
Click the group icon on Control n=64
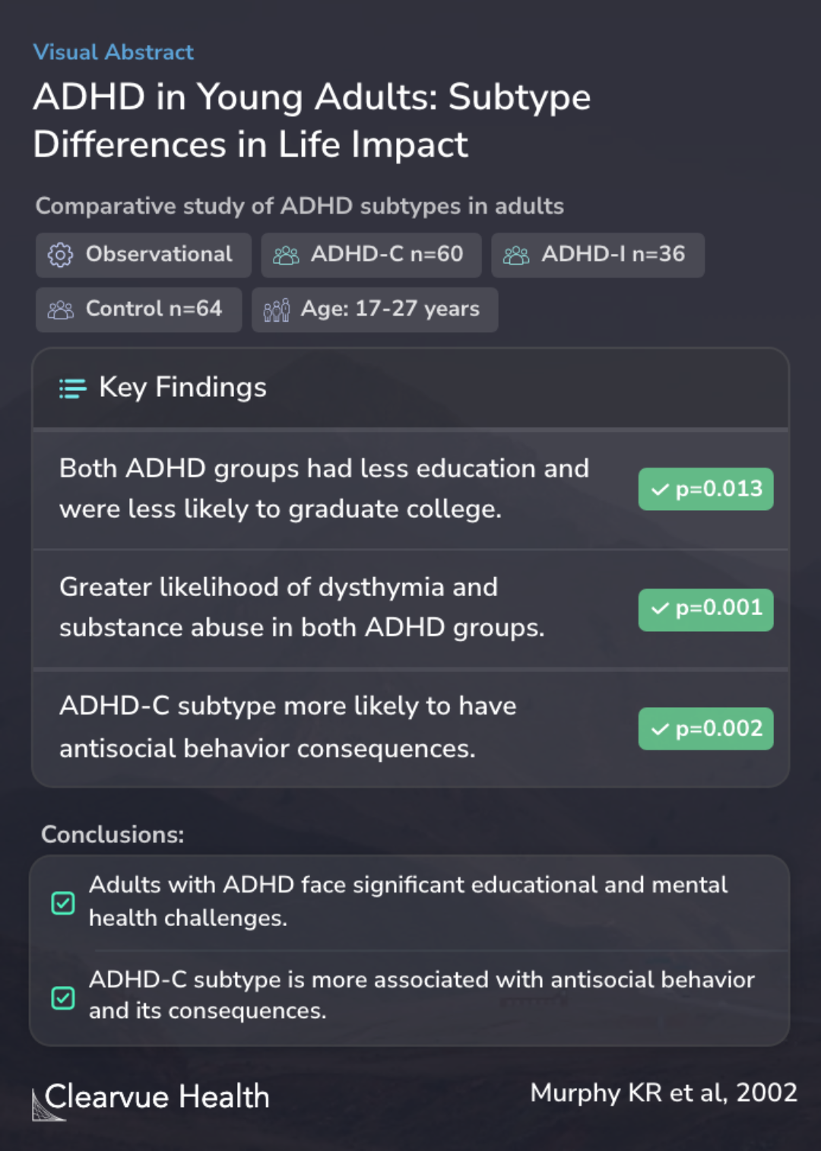[61, 310]
